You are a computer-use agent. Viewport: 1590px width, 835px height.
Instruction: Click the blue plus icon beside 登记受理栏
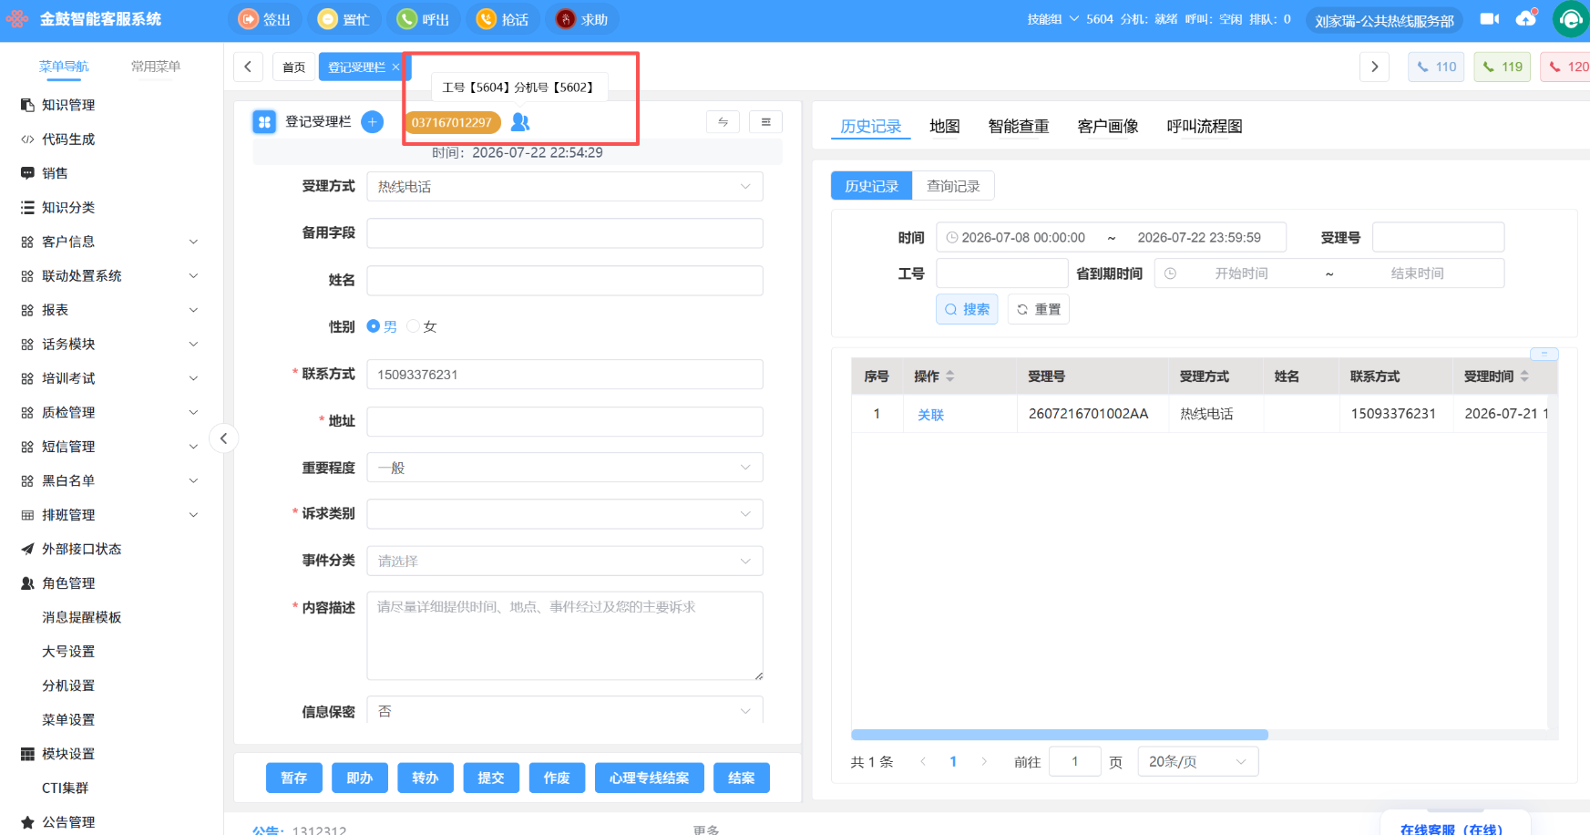[x=373, y=121]
